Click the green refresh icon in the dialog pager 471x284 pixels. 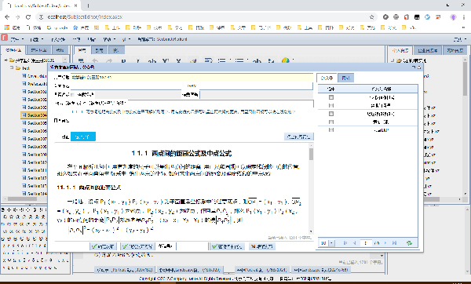409,243
